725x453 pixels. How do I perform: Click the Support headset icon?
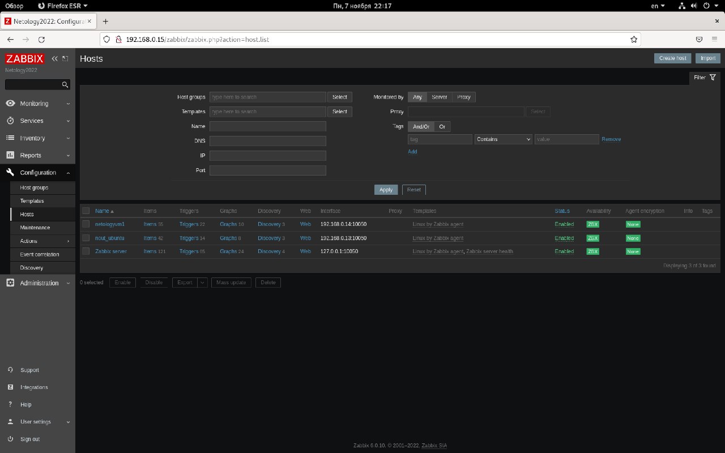coord(10,370)
